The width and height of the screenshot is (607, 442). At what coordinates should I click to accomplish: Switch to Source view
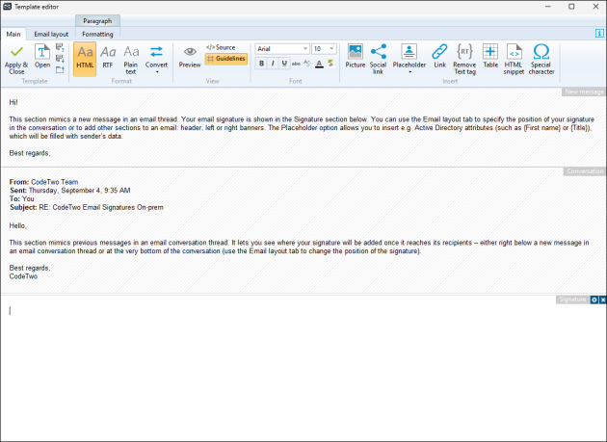[x=221, y=47]
